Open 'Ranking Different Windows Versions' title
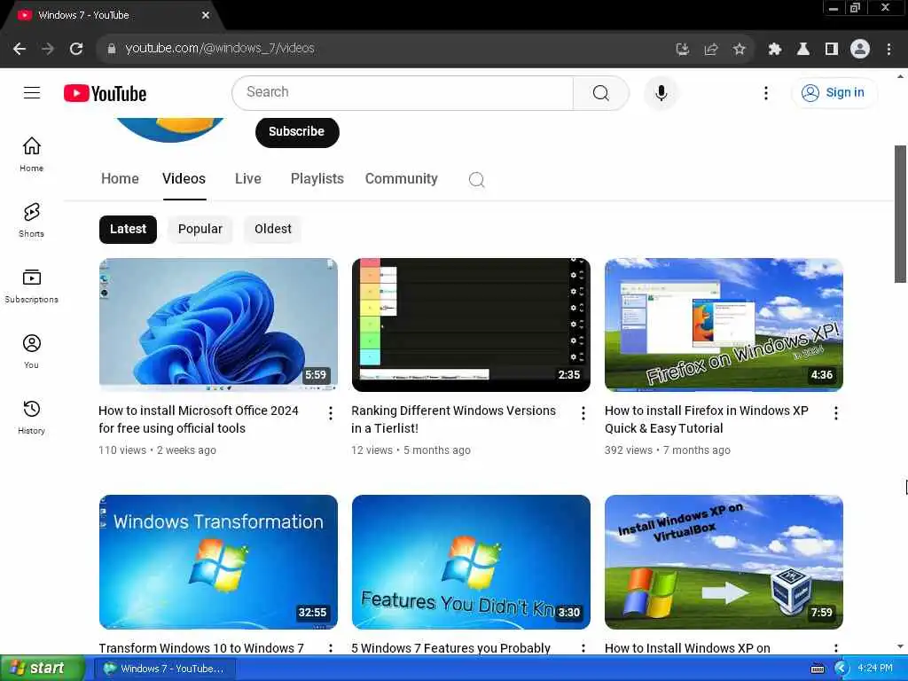Screen dimensions: 908x681 453,419
